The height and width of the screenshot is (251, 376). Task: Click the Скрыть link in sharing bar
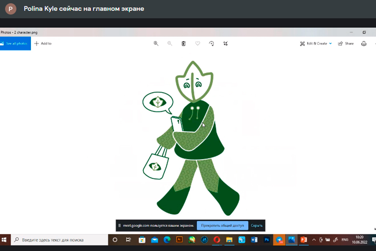pos(257,225)
